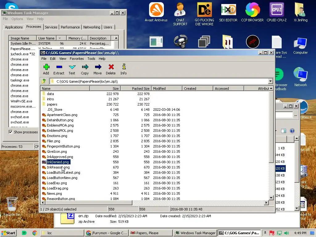Open CPUID CPU-Z desktop icon
This screenshot has width=316, height=237.
tap(276, 12)
